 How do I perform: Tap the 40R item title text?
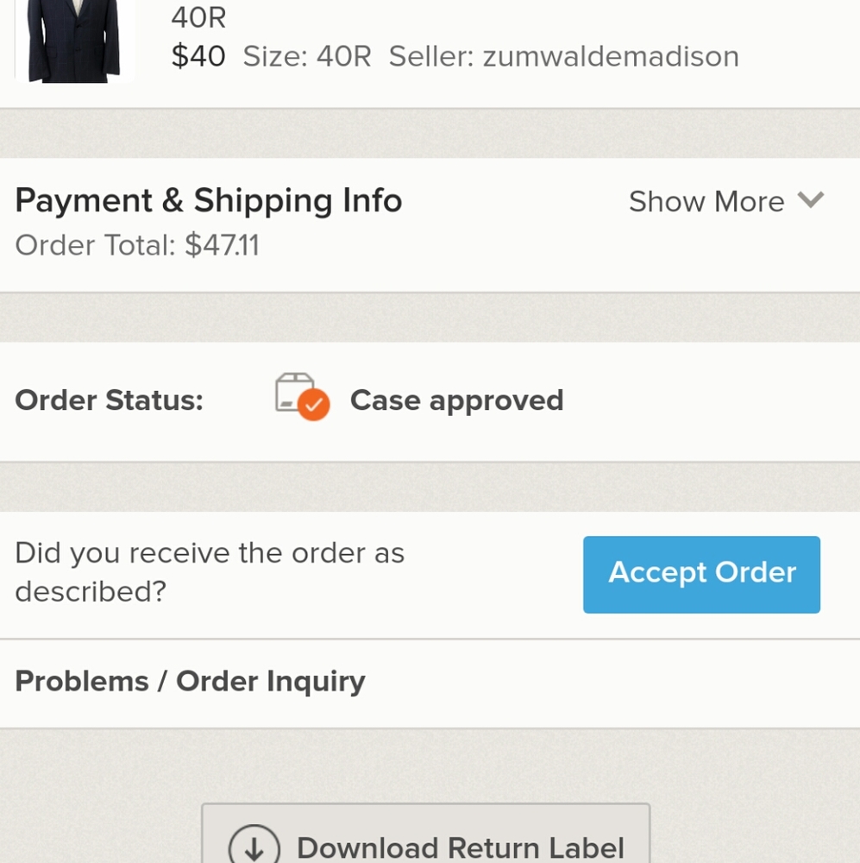(x=198, y=16)
